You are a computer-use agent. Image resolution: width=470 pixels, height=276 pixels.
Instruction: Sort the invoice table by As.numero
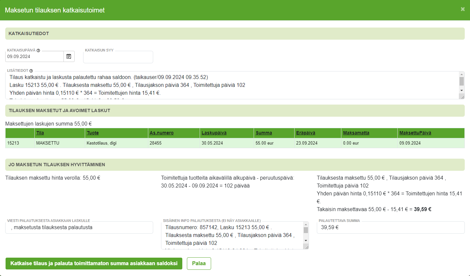click(x=162, y=133)
